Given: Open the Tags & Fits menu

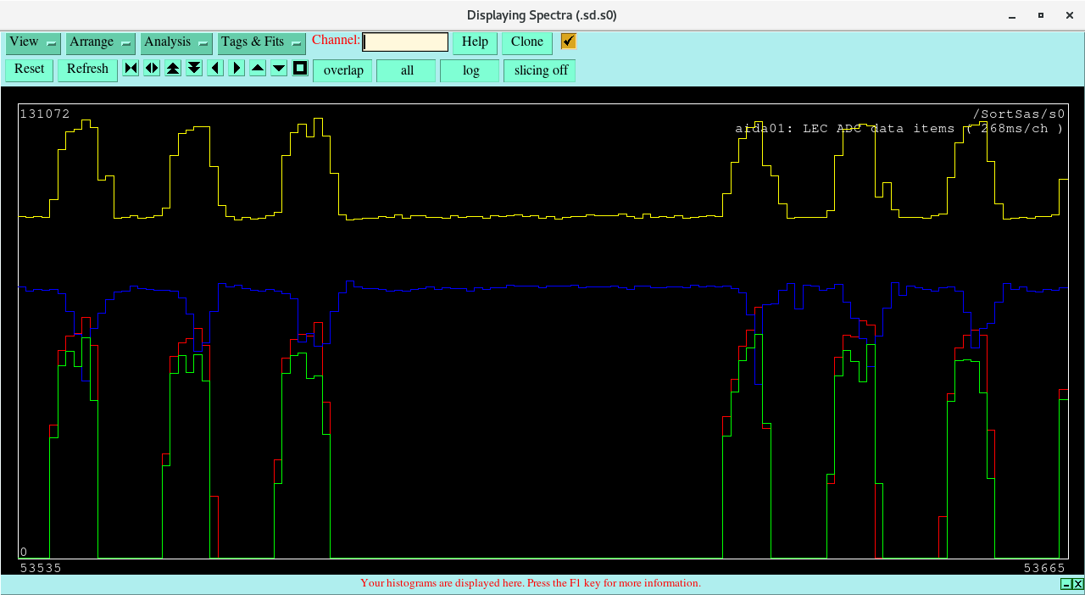Looking at the screenshot, I should point(261,42).
